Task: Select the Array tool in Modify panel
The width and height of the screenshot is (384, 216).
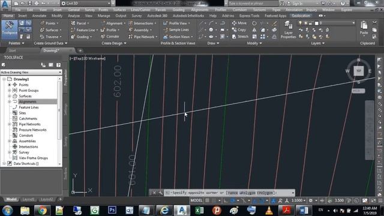Action: 263,37
